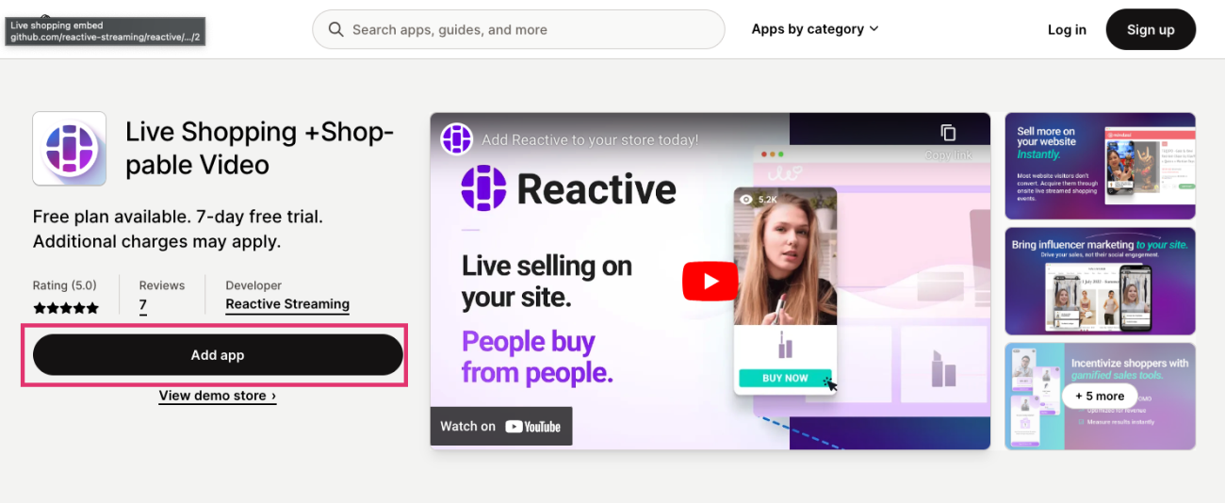Click the Copy link icon on video
The width and height of the screenshot is (1225, 503).
coord(948,134)
